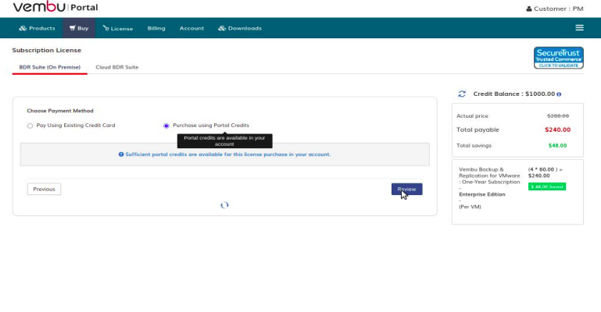Click the Previous button
This screenshot has width=601, height=312.
pyautogui.click(x=44, y=189)
